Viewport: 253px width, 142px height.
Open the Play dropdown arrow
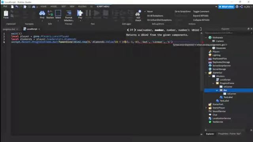click(80, 21)
